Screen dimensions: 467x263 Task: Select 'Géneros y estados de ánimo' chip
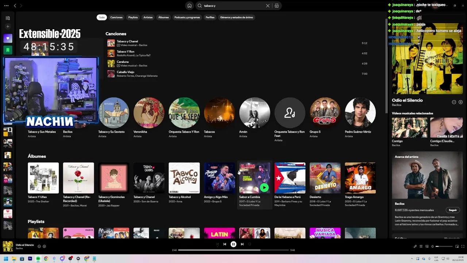click(236, 17)
